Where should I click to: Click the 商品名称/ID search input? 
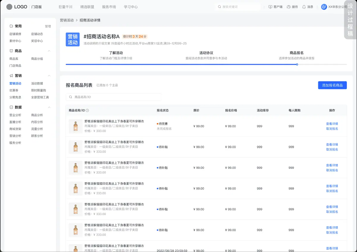[x=113, y=97]
